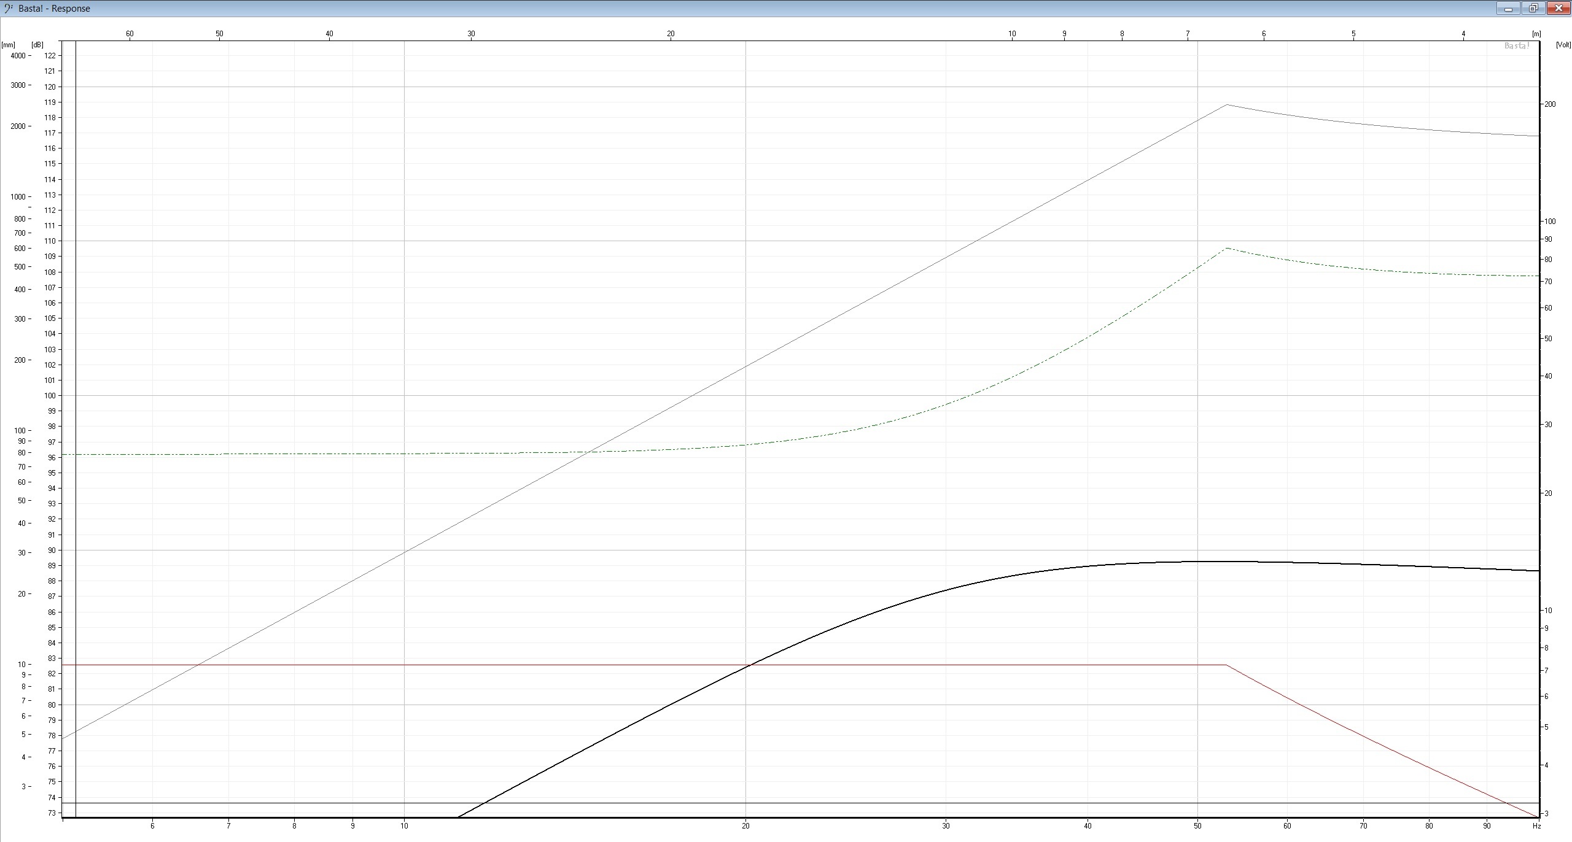The height and width of the screenshot is (842, 1572).
Task: Click the Hz label on frequency axis
Action: coord(1536,826)
